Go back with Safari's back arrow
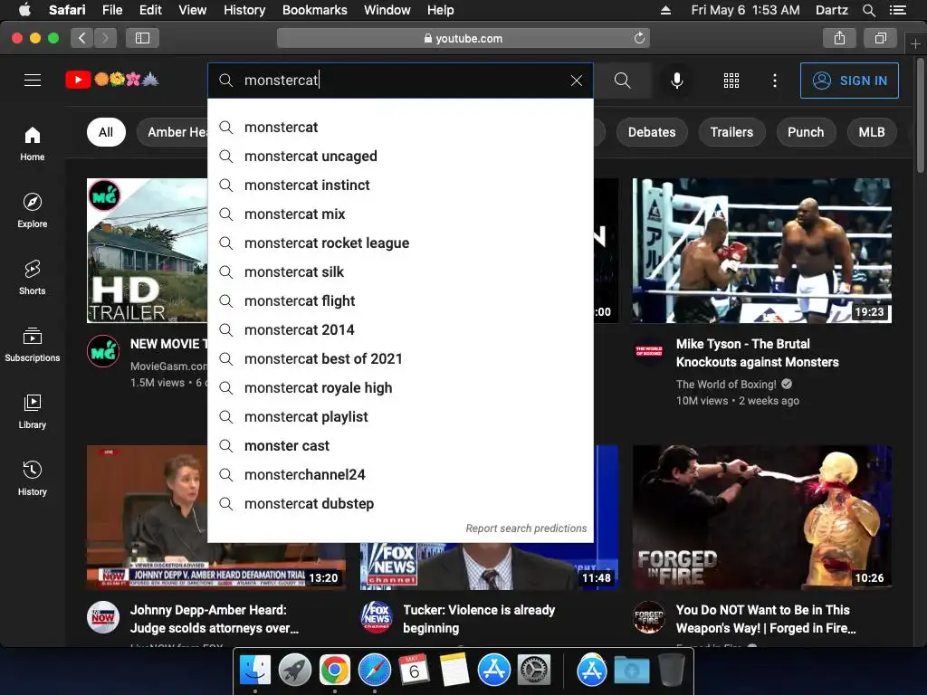Image resolution: width=927 pixels, height=695 pixels. [x=82, y=38]
